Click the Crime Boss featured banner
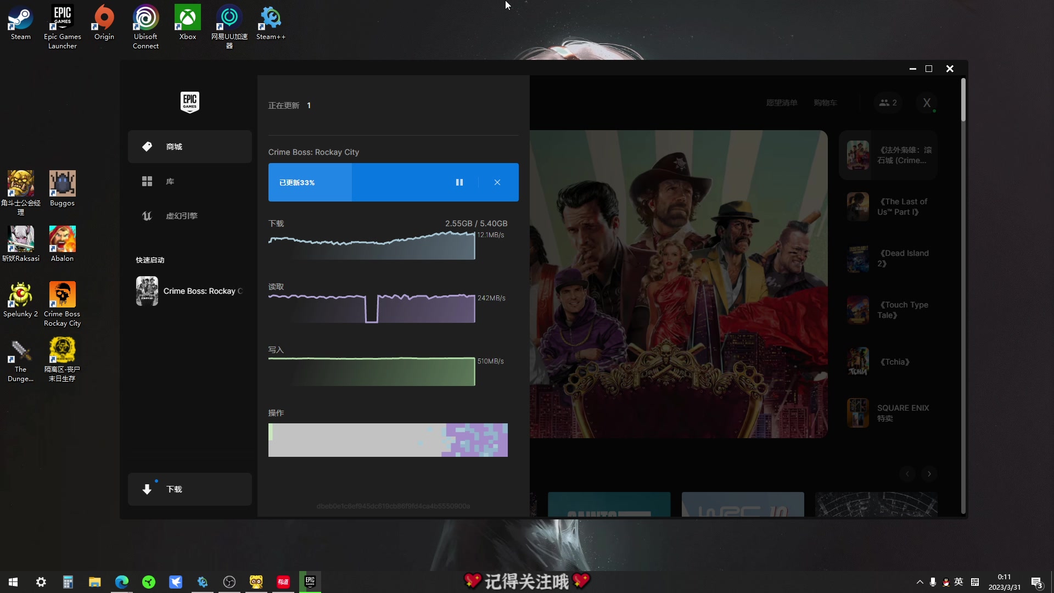 tap(679, 284)
